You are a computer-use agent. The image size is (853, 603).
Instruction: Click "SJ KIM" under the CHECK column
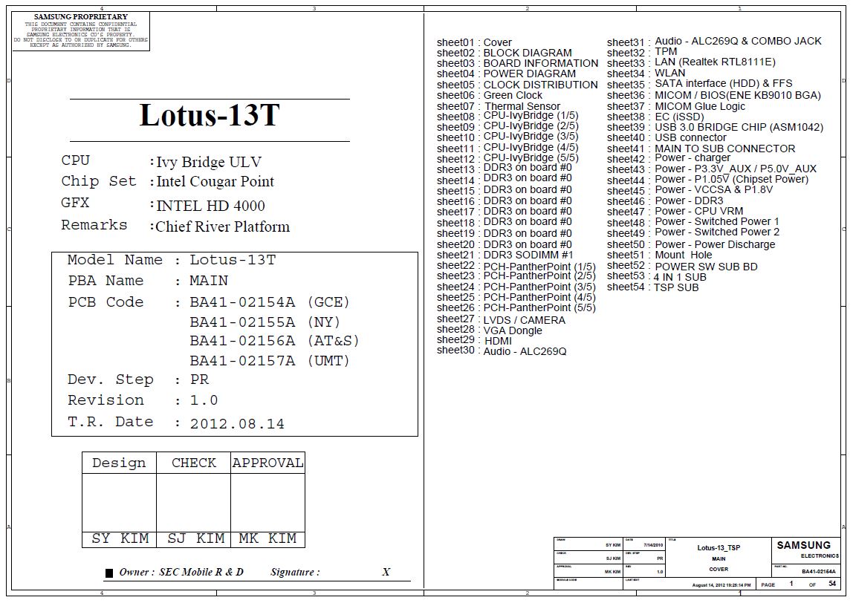point(196,538)
